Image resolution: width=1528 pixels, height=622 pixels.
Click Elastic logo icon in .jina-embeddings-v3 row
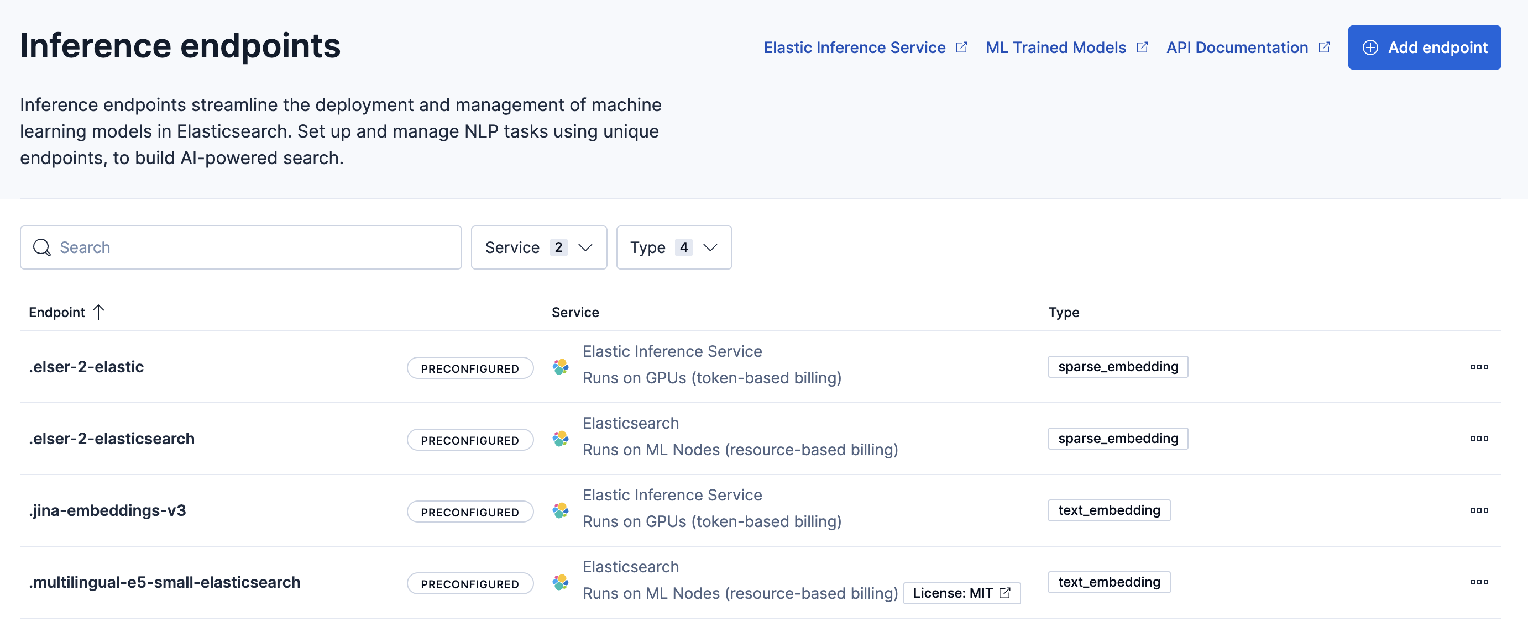pyautogui.click(x=561, y=510)
